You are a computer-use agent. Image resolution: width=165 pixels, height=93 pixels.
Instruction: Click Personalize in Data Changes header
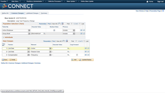(47, 41)
